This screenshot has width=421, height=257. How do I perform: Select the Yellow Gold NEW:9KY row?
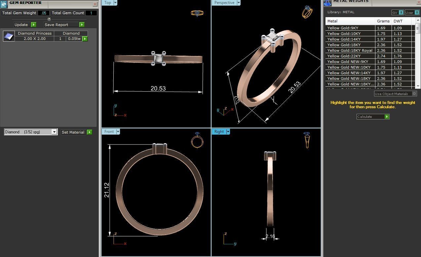pyautogui.click(x=370, y=62)
